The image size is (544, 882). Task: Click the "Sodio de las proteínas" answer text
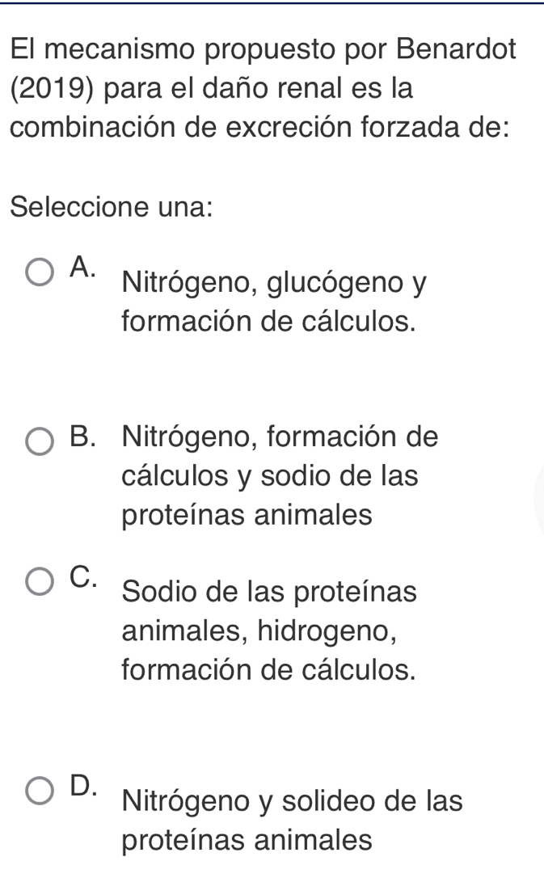coord(270,593)
